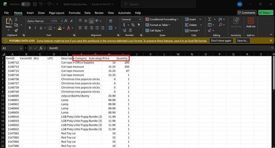Image resolution: width=275 pixels, height=148 pixels.
Task: Click the Don't show again button
Action: pos(221,41)
